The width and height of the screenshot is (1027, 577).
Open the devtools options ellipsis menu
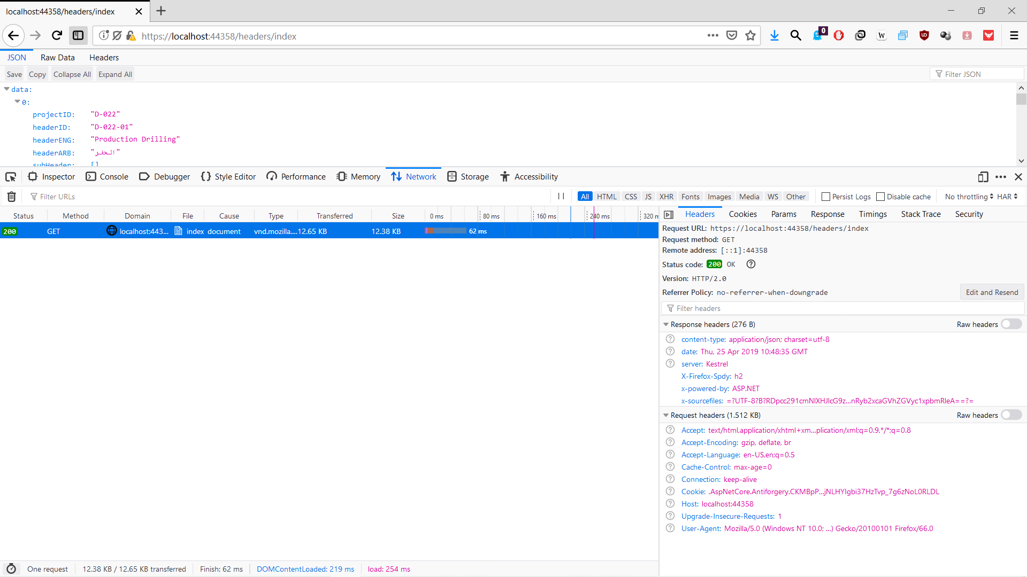coord(1001,177)
